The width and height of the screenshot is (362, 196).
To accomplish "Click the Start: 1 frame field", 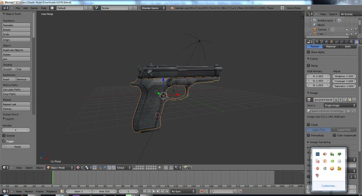I will tap(79, 191).
